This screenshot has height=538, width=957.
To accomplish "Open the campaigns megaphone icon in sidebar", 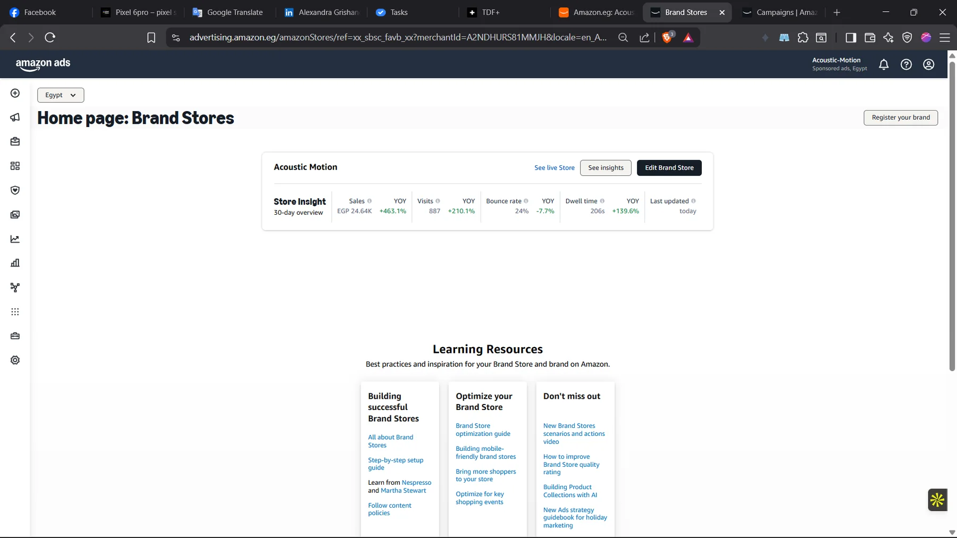I will pos(15,117).
